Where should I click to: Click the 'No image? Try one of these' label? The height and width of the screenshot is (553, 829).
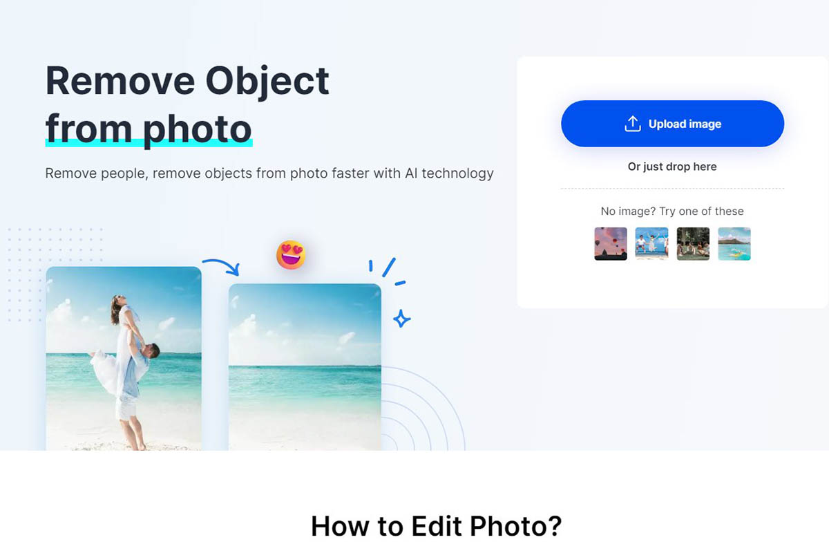point(672,212)
